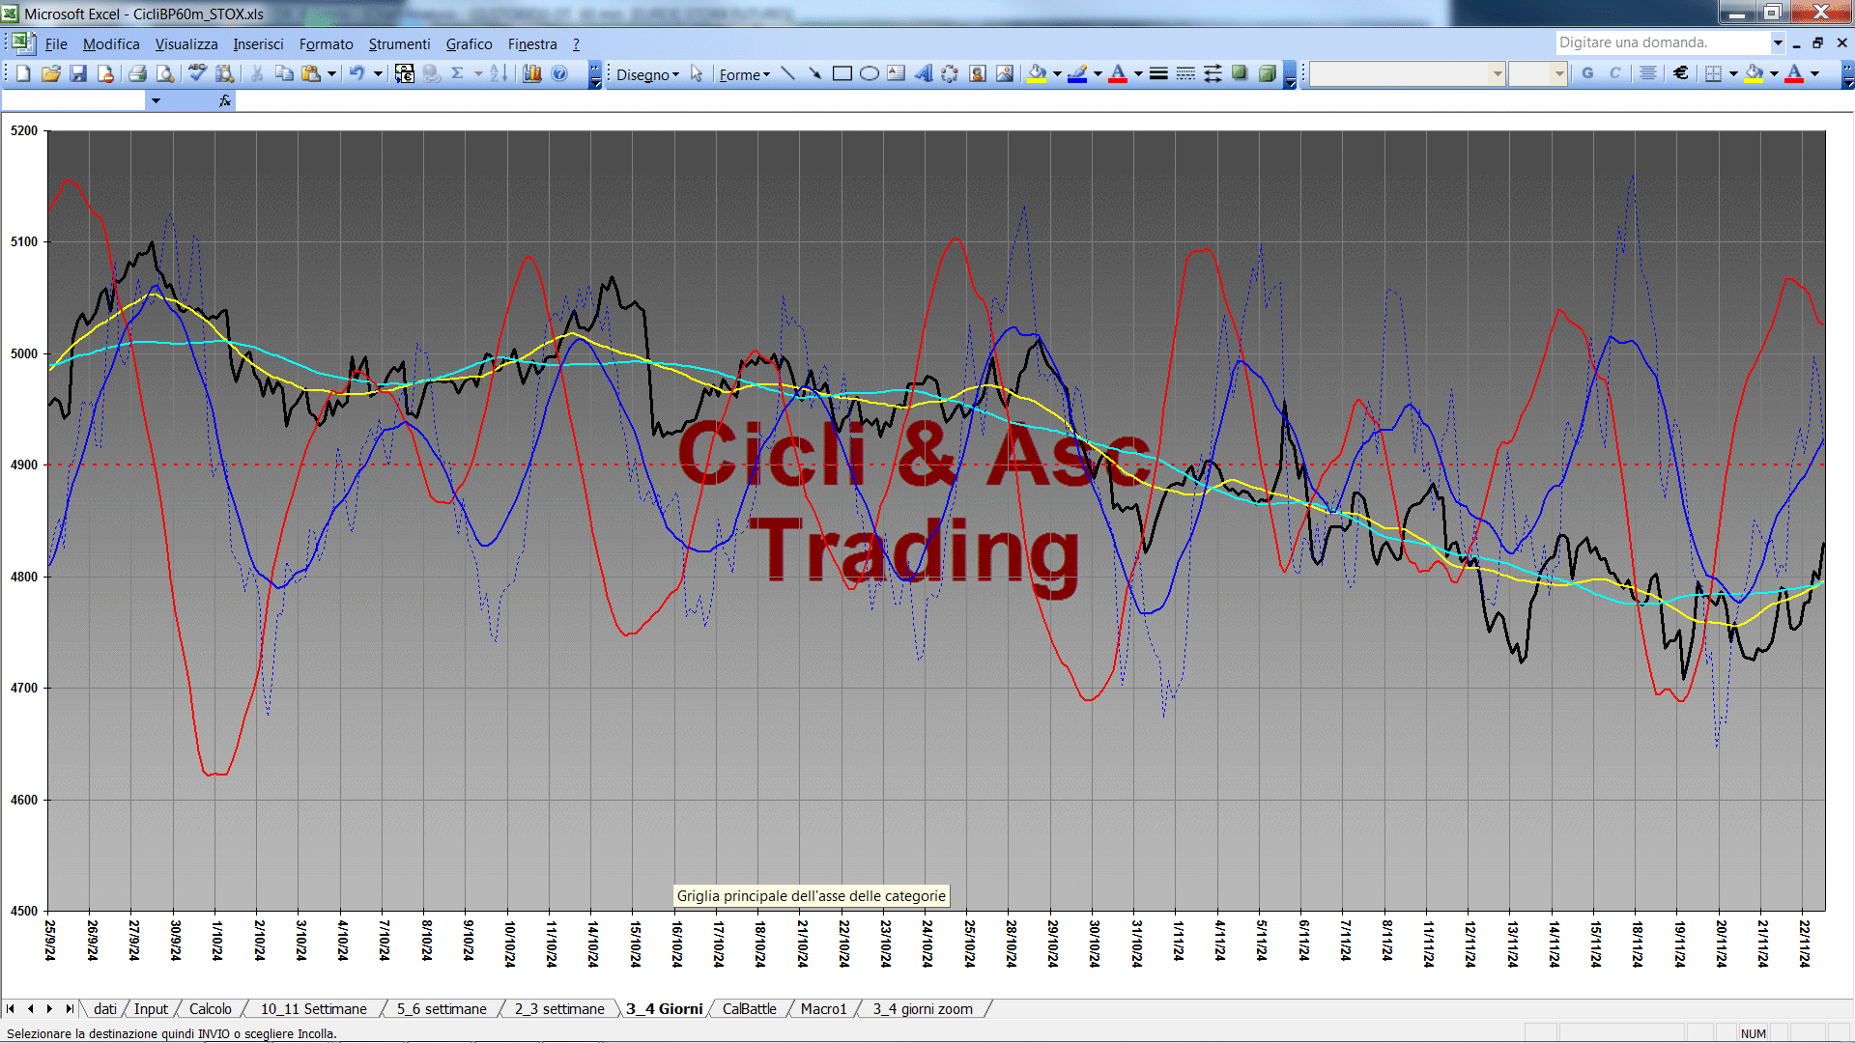Go to the first sheet tab arrow
Screen dimensions: 1855x1043
coord(11,1009)
